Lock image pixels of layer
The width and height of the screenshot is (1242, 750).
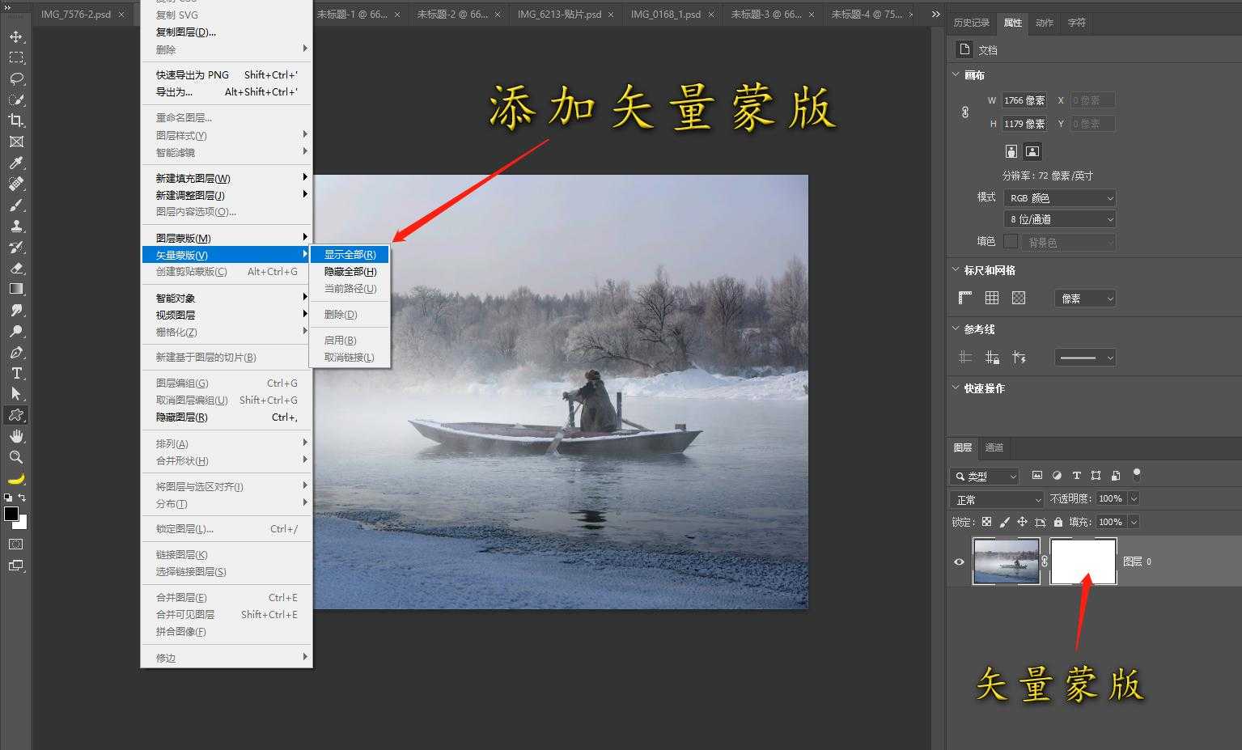[1004, 522]
